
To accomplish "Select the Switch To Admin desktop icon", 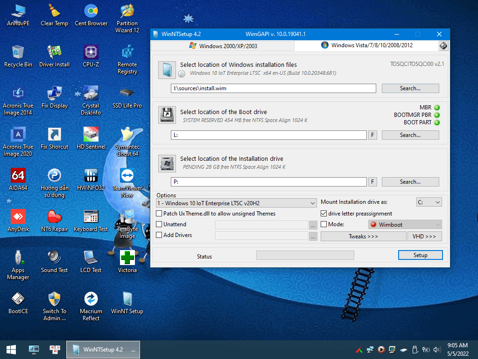I will [54, 307].
